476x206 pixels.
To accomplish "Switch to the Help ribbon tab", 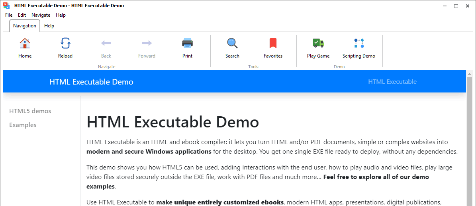I will point(49,26).
